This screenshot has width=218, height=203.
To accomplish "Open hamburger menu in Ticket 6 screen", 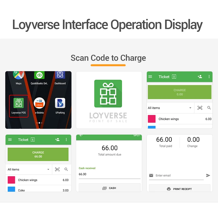I will click(x=10, y=140).
